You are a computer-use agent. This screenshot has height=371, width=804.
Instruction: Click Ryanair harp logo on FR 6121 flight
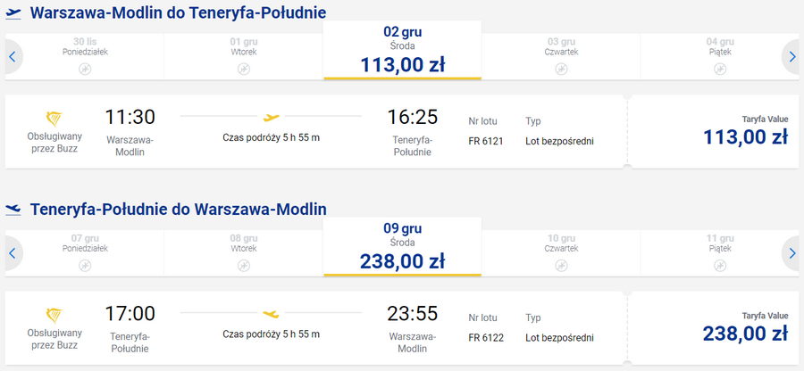tap(54, 119)
